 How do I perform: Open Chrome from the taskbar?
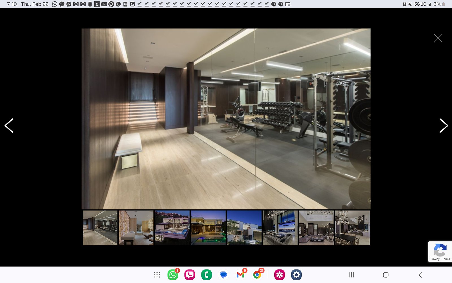click(257, 275)
